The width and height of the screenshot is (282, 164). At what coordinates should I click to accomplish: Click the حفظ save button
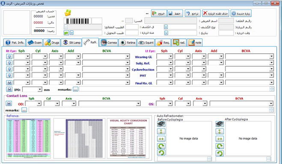(x=175, y=14)
